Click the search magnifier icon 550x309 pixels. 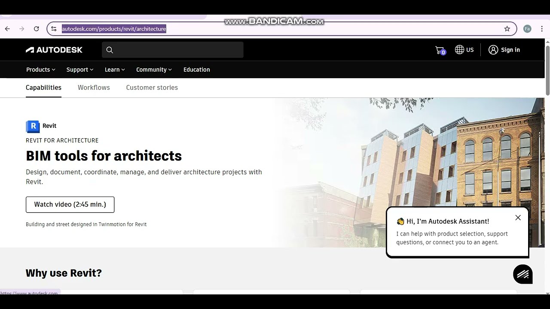pos(110,50)
